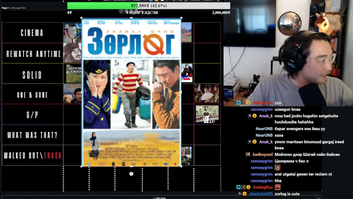The height and width of the screenshot is (199, 353).
Task: Click the WHAT WAS THAT? tier label
Action: (x=33, y=135)
